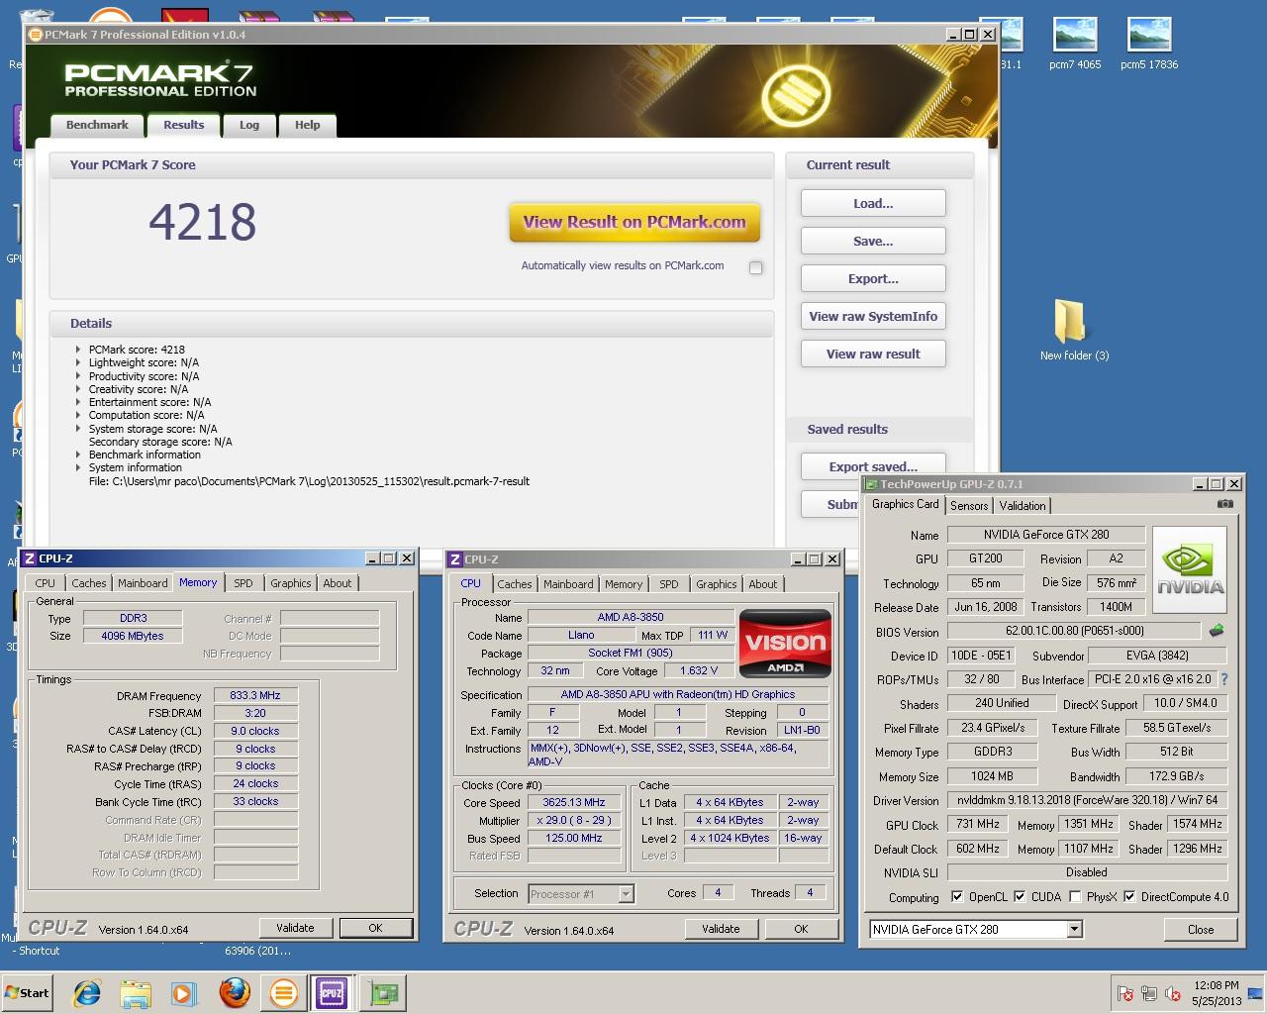The height and width of the screenshot is (1014, 1267).
Task: Open the New folder (3) desktop folder
Action: [1074, 330]
